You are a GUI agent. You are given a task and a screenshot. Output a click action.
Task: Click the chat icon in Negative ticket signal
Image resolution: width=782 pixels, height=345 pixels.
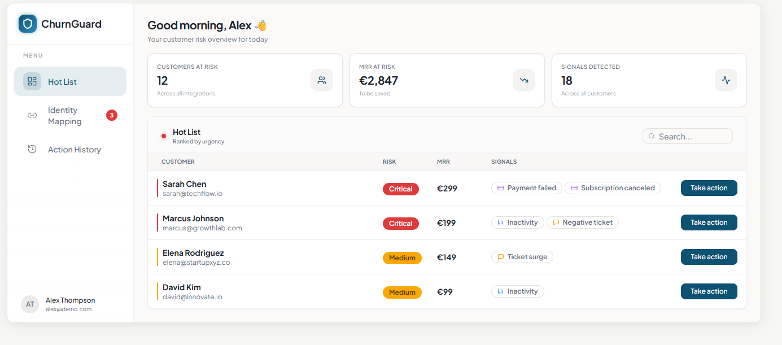(x=557, y=222)
